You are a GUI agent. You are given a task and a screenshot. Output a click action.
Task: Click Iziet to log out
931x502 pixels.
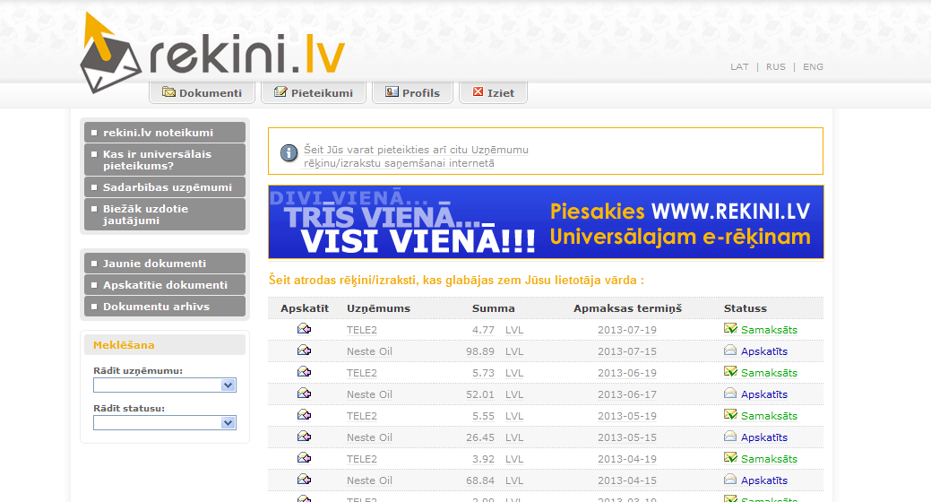494,92
